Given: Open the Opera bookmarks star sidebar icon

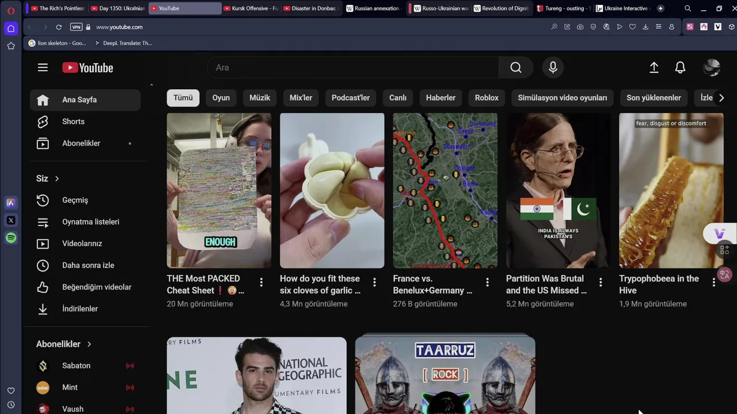Looking at the screenshot, I should (x=11, y=46).
